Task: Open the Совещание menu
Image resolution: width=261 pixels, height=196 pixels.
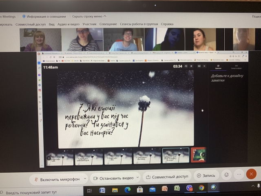Action: 108,24
